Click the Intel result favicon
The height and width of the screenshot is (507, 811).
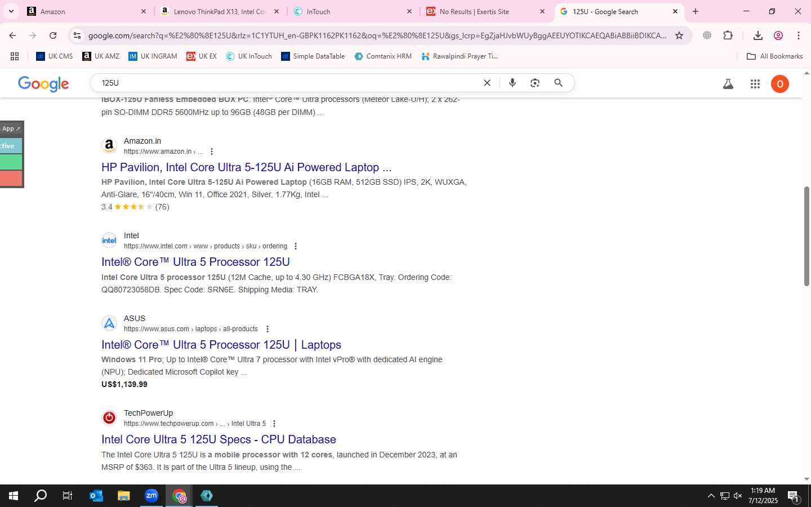coord(109,240)
